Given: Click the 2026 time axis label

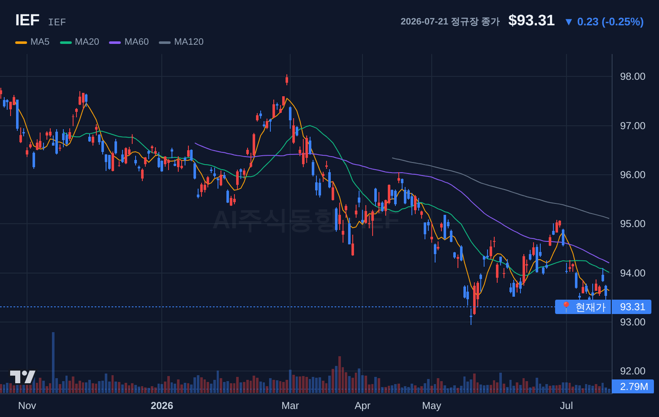Looking at the screenshot, I should click(162, 406).
